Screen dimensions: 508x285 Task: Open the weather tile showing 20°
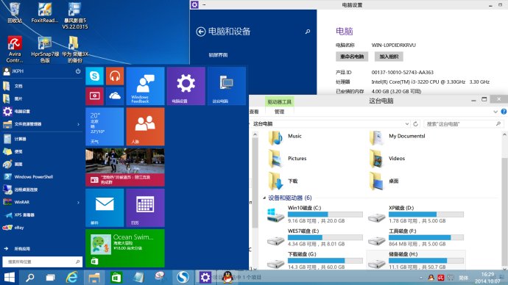tap(105, 126)
